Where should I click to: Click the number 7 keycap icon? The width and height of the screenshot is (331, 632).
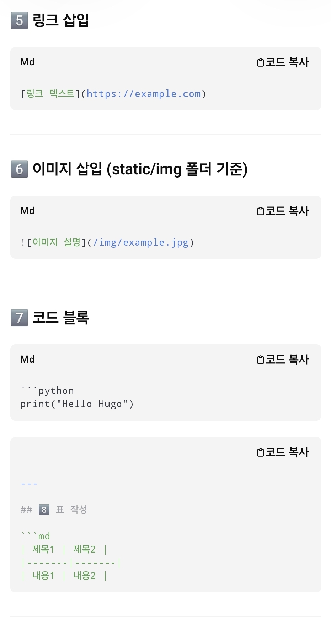(x=20, y=318)
